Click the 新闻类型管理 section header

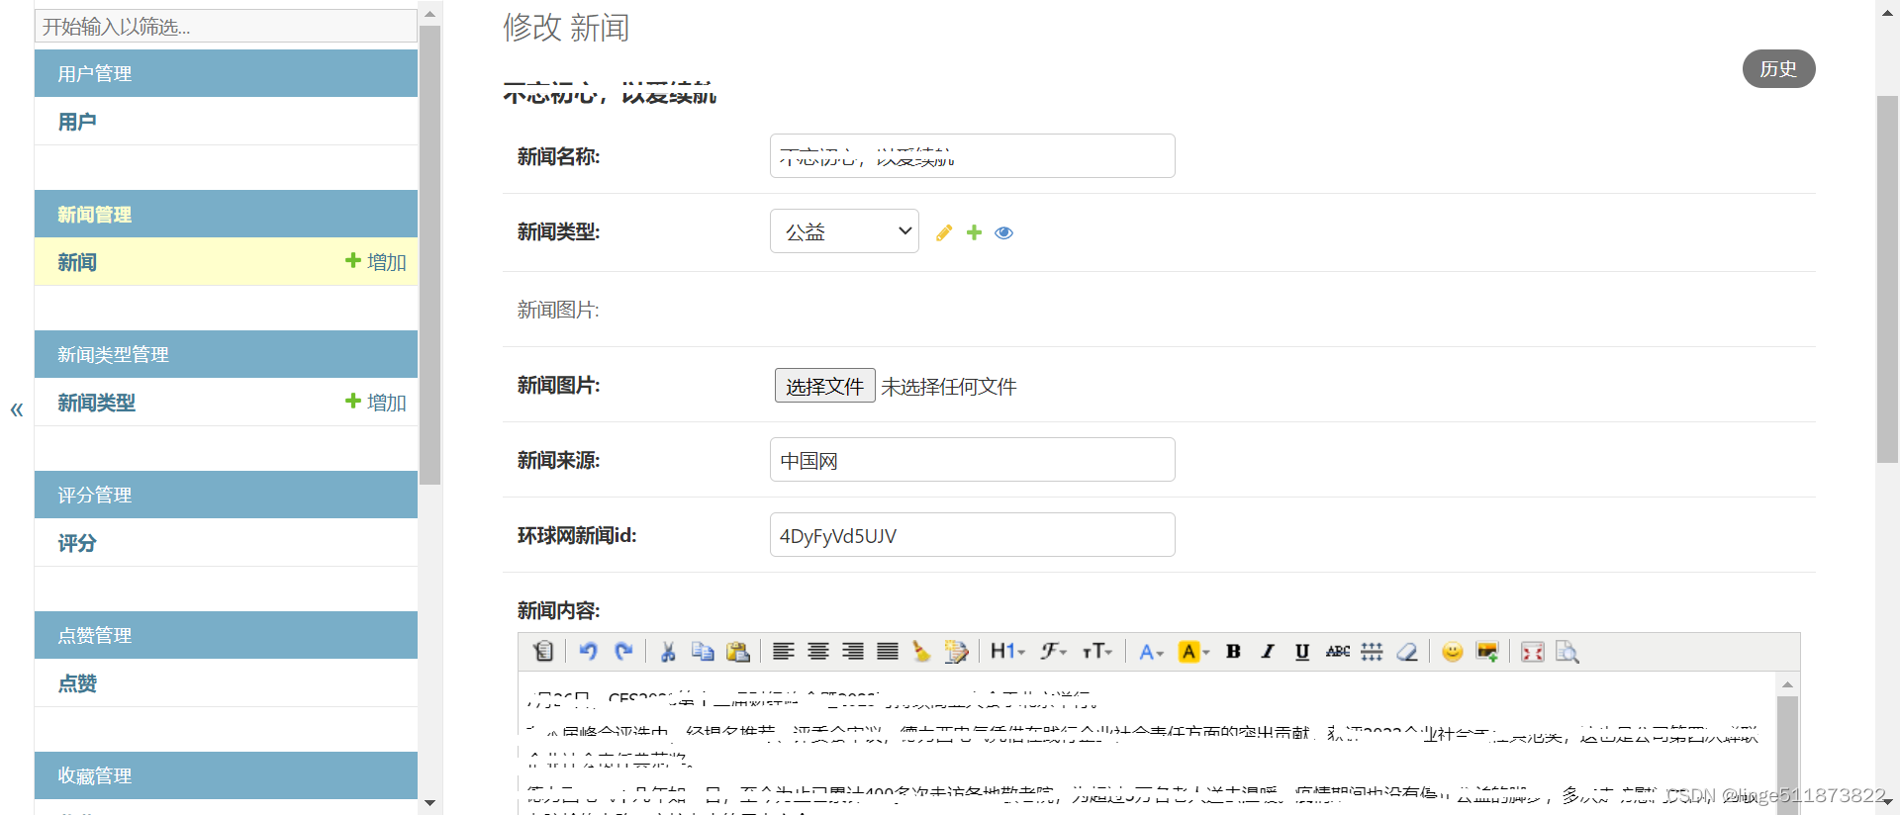tap(226, 354)
